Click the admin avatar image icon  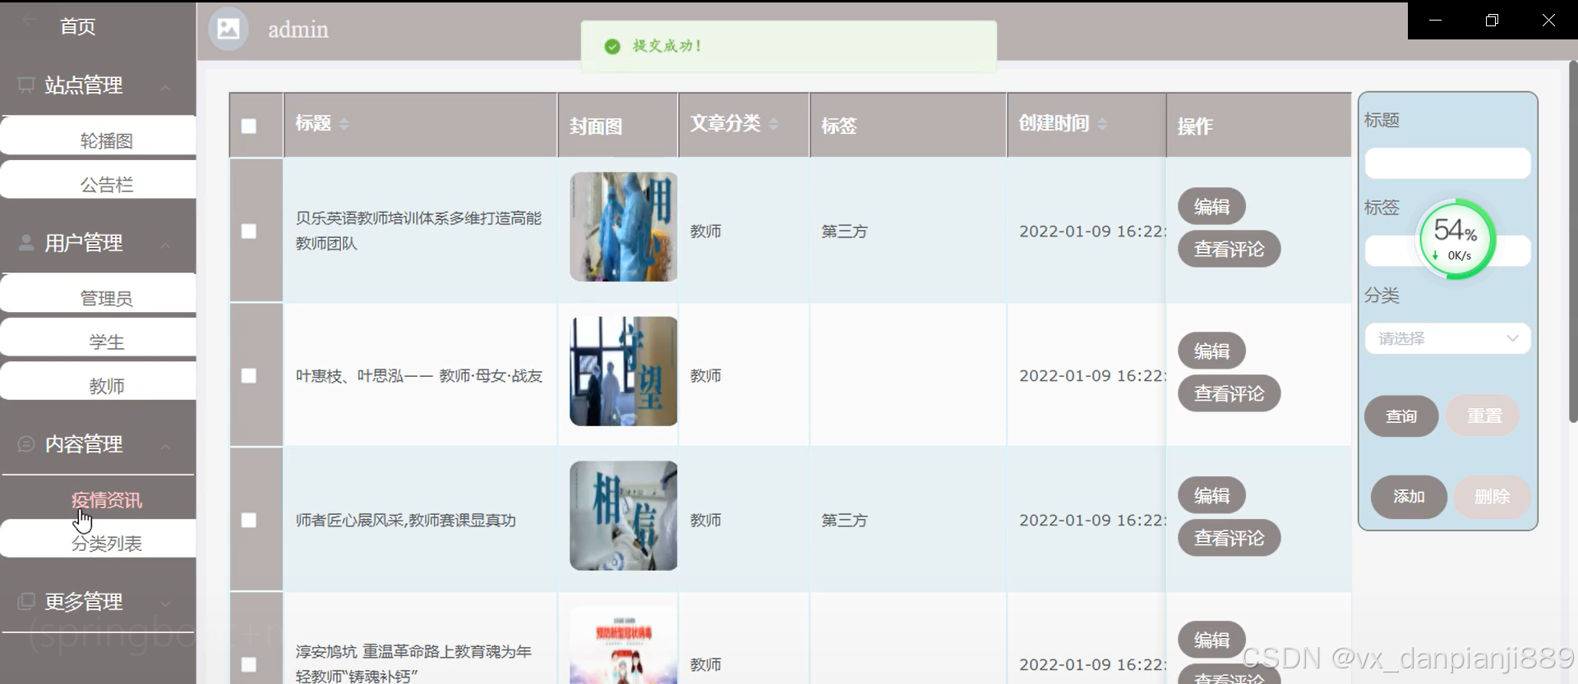[228, 30]
